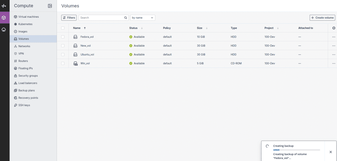Open the 'by name' search dropdown
This screenshot has height=161, width=337.
(143, 18)
